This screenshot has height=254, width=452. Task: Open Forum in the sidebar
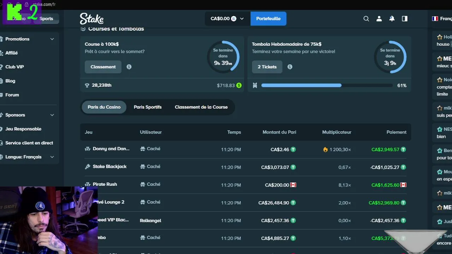click(x=12, y=95)
